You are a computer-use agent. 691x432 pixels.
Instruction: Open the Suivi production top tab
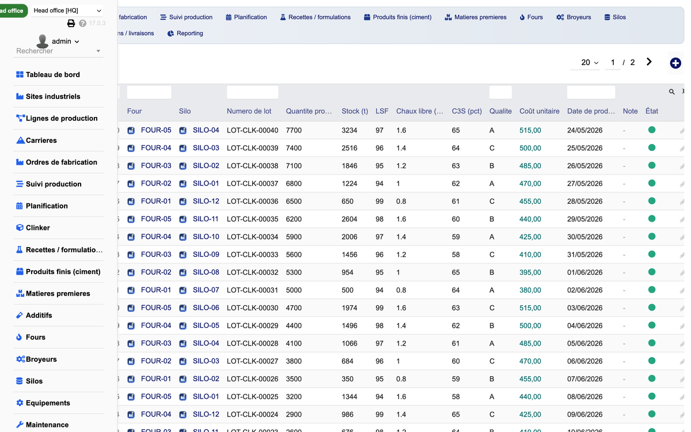(x=187, y=17)
